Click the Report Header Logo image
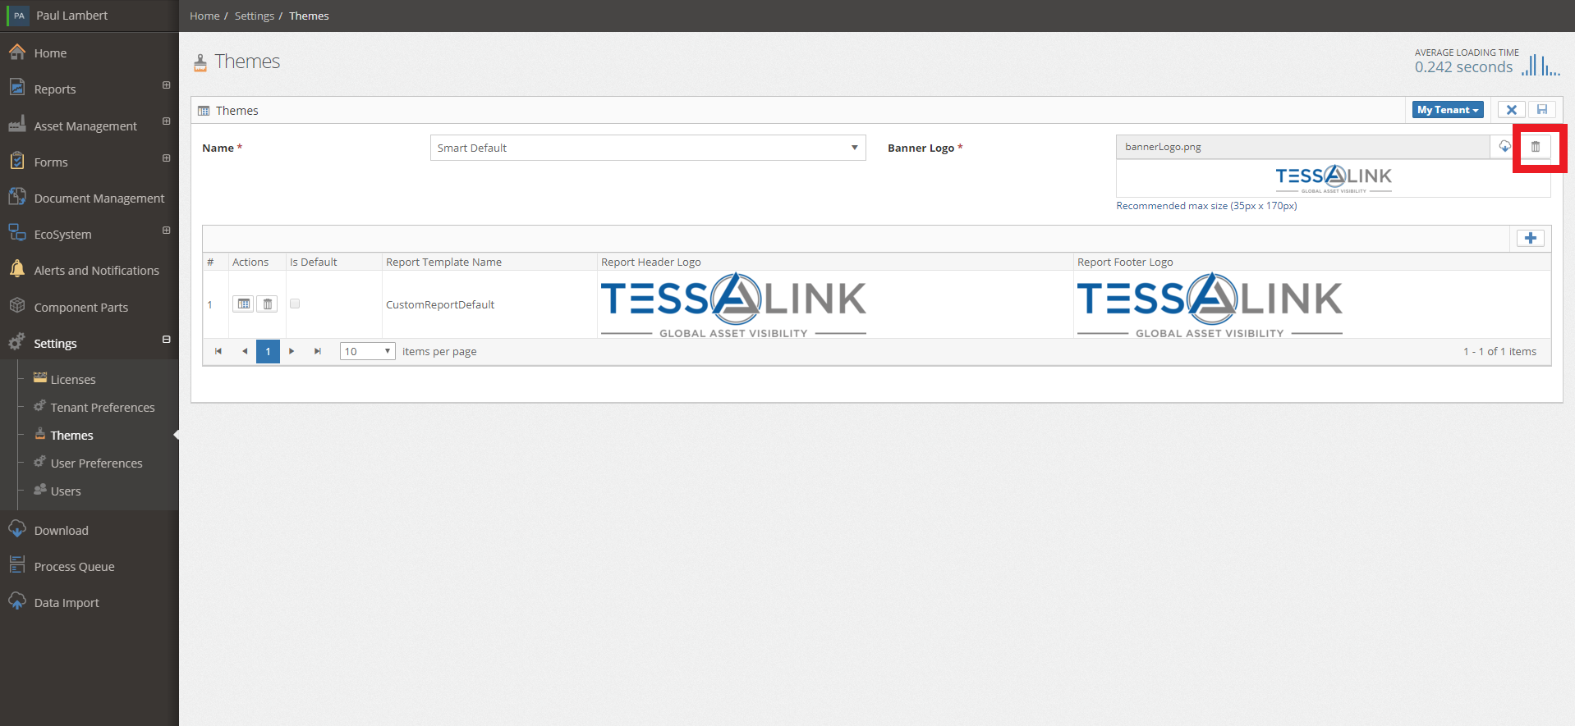The image size is (1575, 726). pos(733,304)
